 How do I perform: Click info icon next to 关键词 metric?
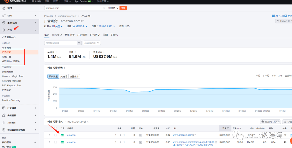(x=56, y=52)
